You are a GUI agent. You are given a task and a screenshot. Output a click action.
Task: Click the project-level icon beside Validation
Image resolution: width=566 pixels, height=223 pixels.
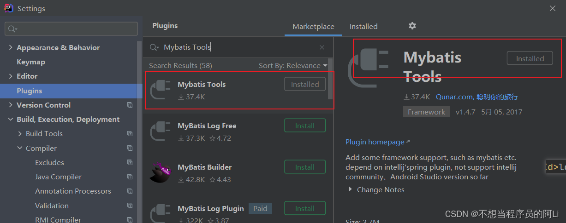coord(130,206)
